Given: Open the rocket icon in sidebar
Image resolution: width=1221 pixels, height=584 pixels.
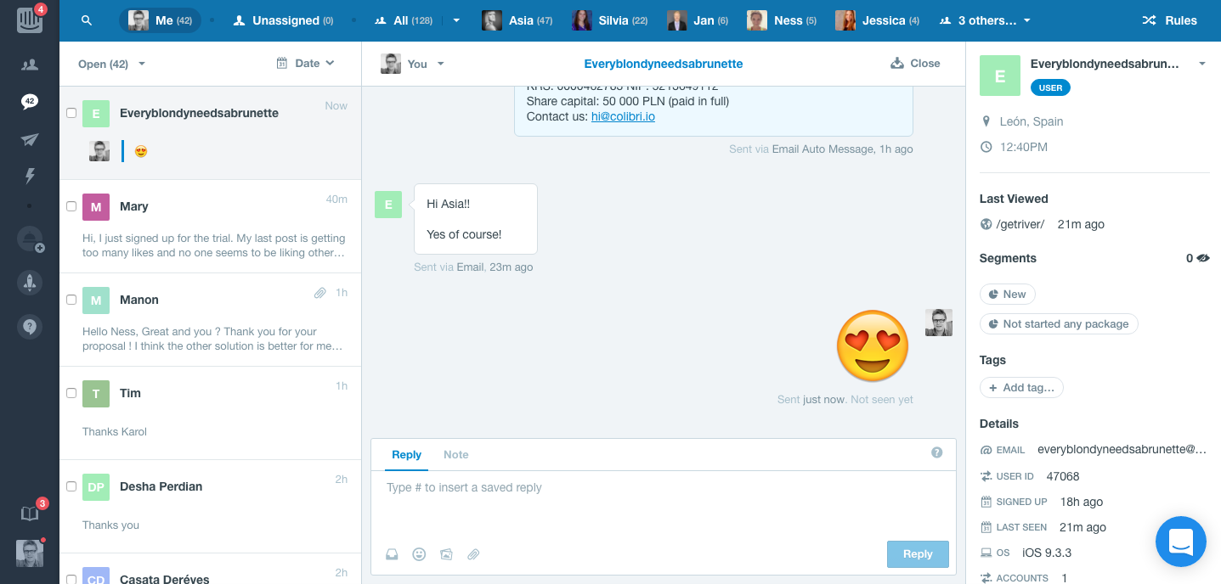Looking at the screenshot, I should pos(30,284).
